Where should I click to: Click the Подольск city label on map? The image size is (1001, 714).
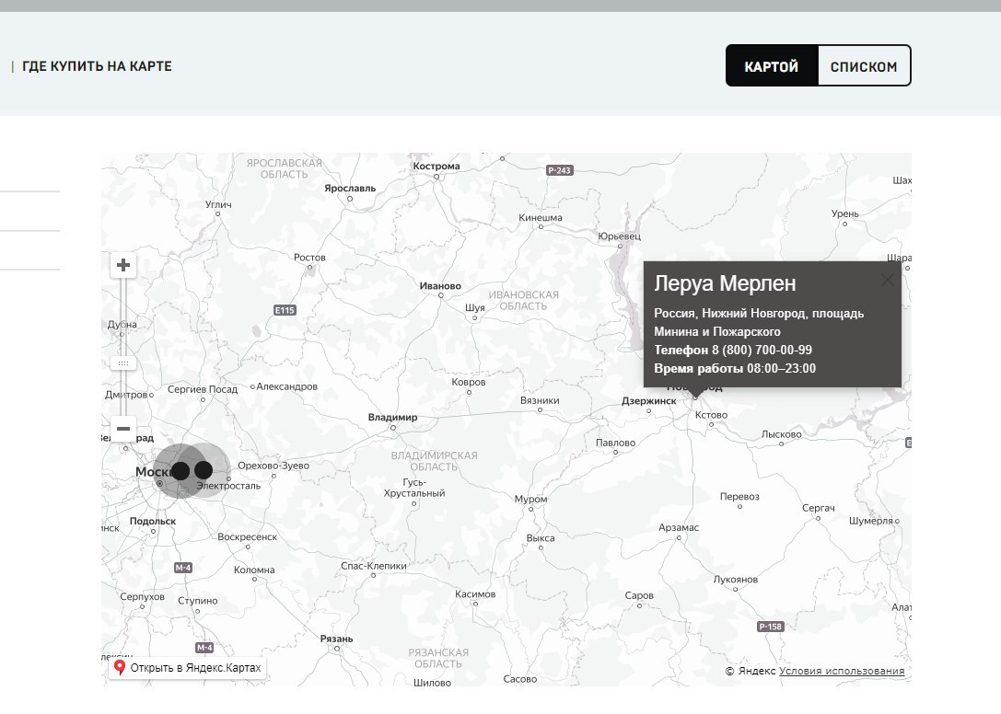[153, 522]
